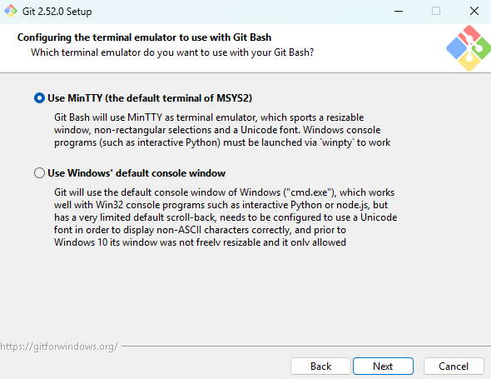The image size is (491, 379).
Task: Click the "Git 2.52.0 Setup" title text
Action: pyautogui.click(x=57, y=12)
